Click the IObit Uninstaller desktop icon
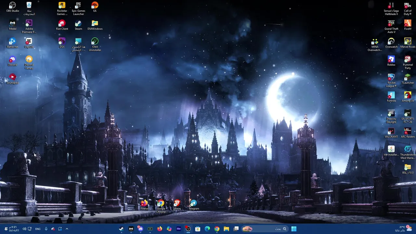Screen dimensions: 416x234 click(95, 45)
